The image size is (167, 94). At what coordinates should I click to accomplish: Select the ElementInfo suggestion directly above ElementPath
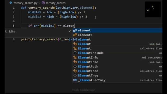coord(117,62)
